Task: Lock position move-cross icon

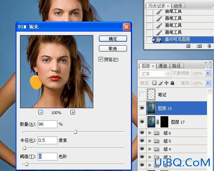Action: pos(166,83)
